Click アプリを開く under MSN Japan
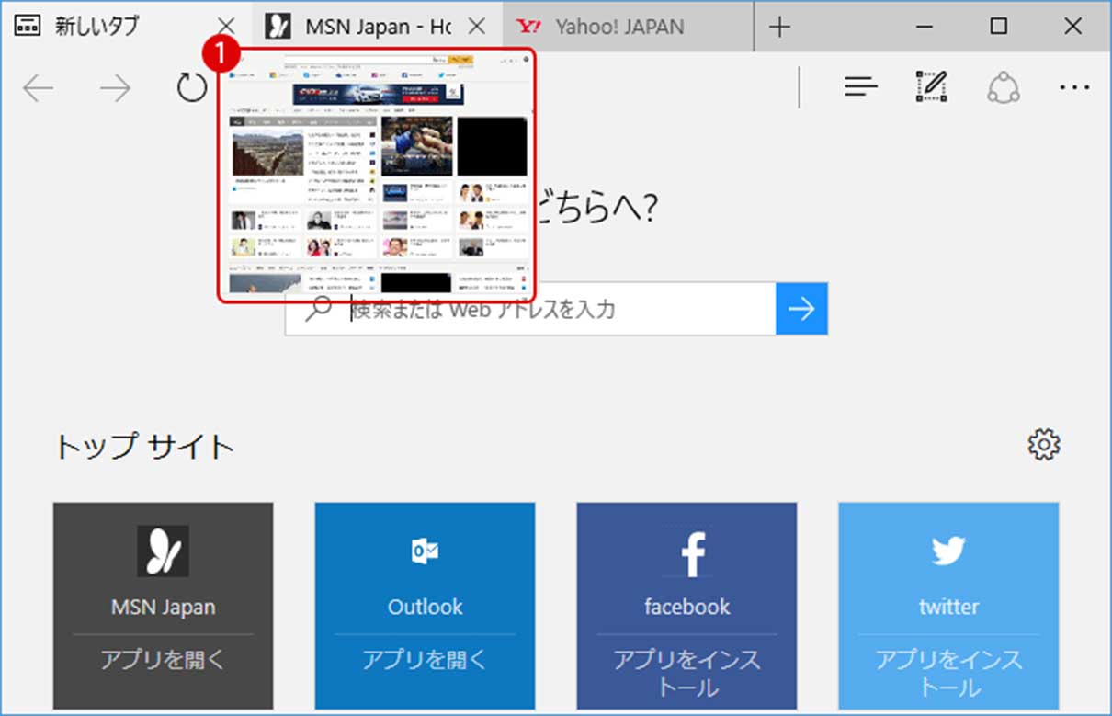The width and height of the screenshot is (1112, 716). click(163, 660)
